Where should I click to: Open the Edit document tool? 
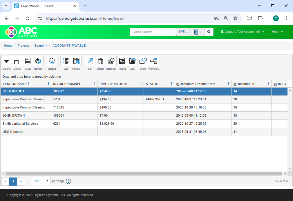(x=90, y=61)
